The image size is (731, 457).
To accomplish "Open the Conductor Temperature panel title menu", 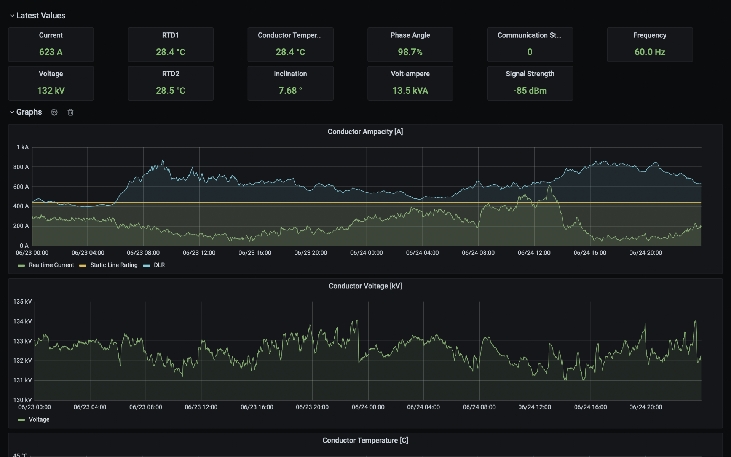I will point(365,440).
